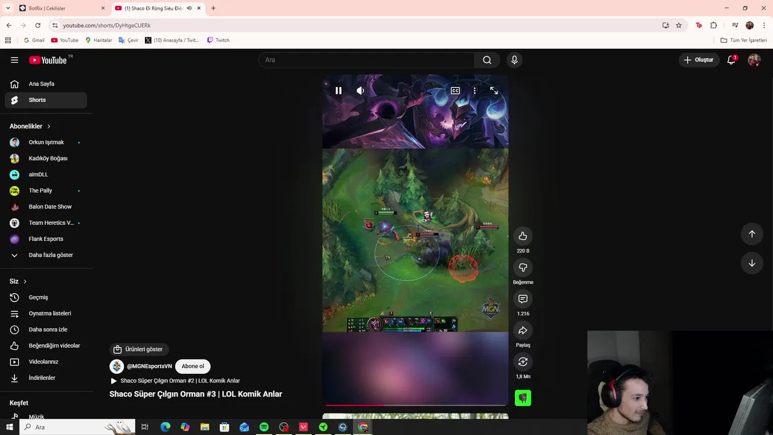
Task: Open the Short's comments panel
Action: pyautogui.click(x=523, y=299)
